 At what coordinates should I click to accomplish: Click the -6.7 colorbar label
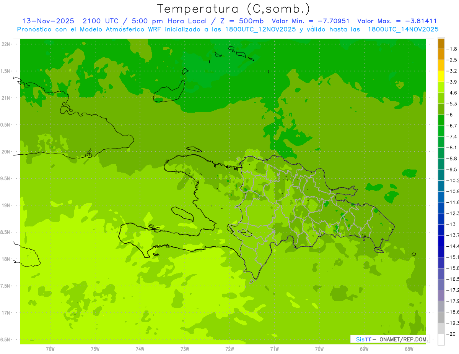pyautogui.click(x=452, y=126)
